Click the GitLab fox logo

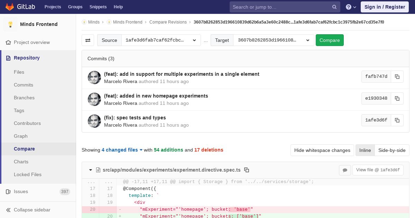[x=9, y=7]
